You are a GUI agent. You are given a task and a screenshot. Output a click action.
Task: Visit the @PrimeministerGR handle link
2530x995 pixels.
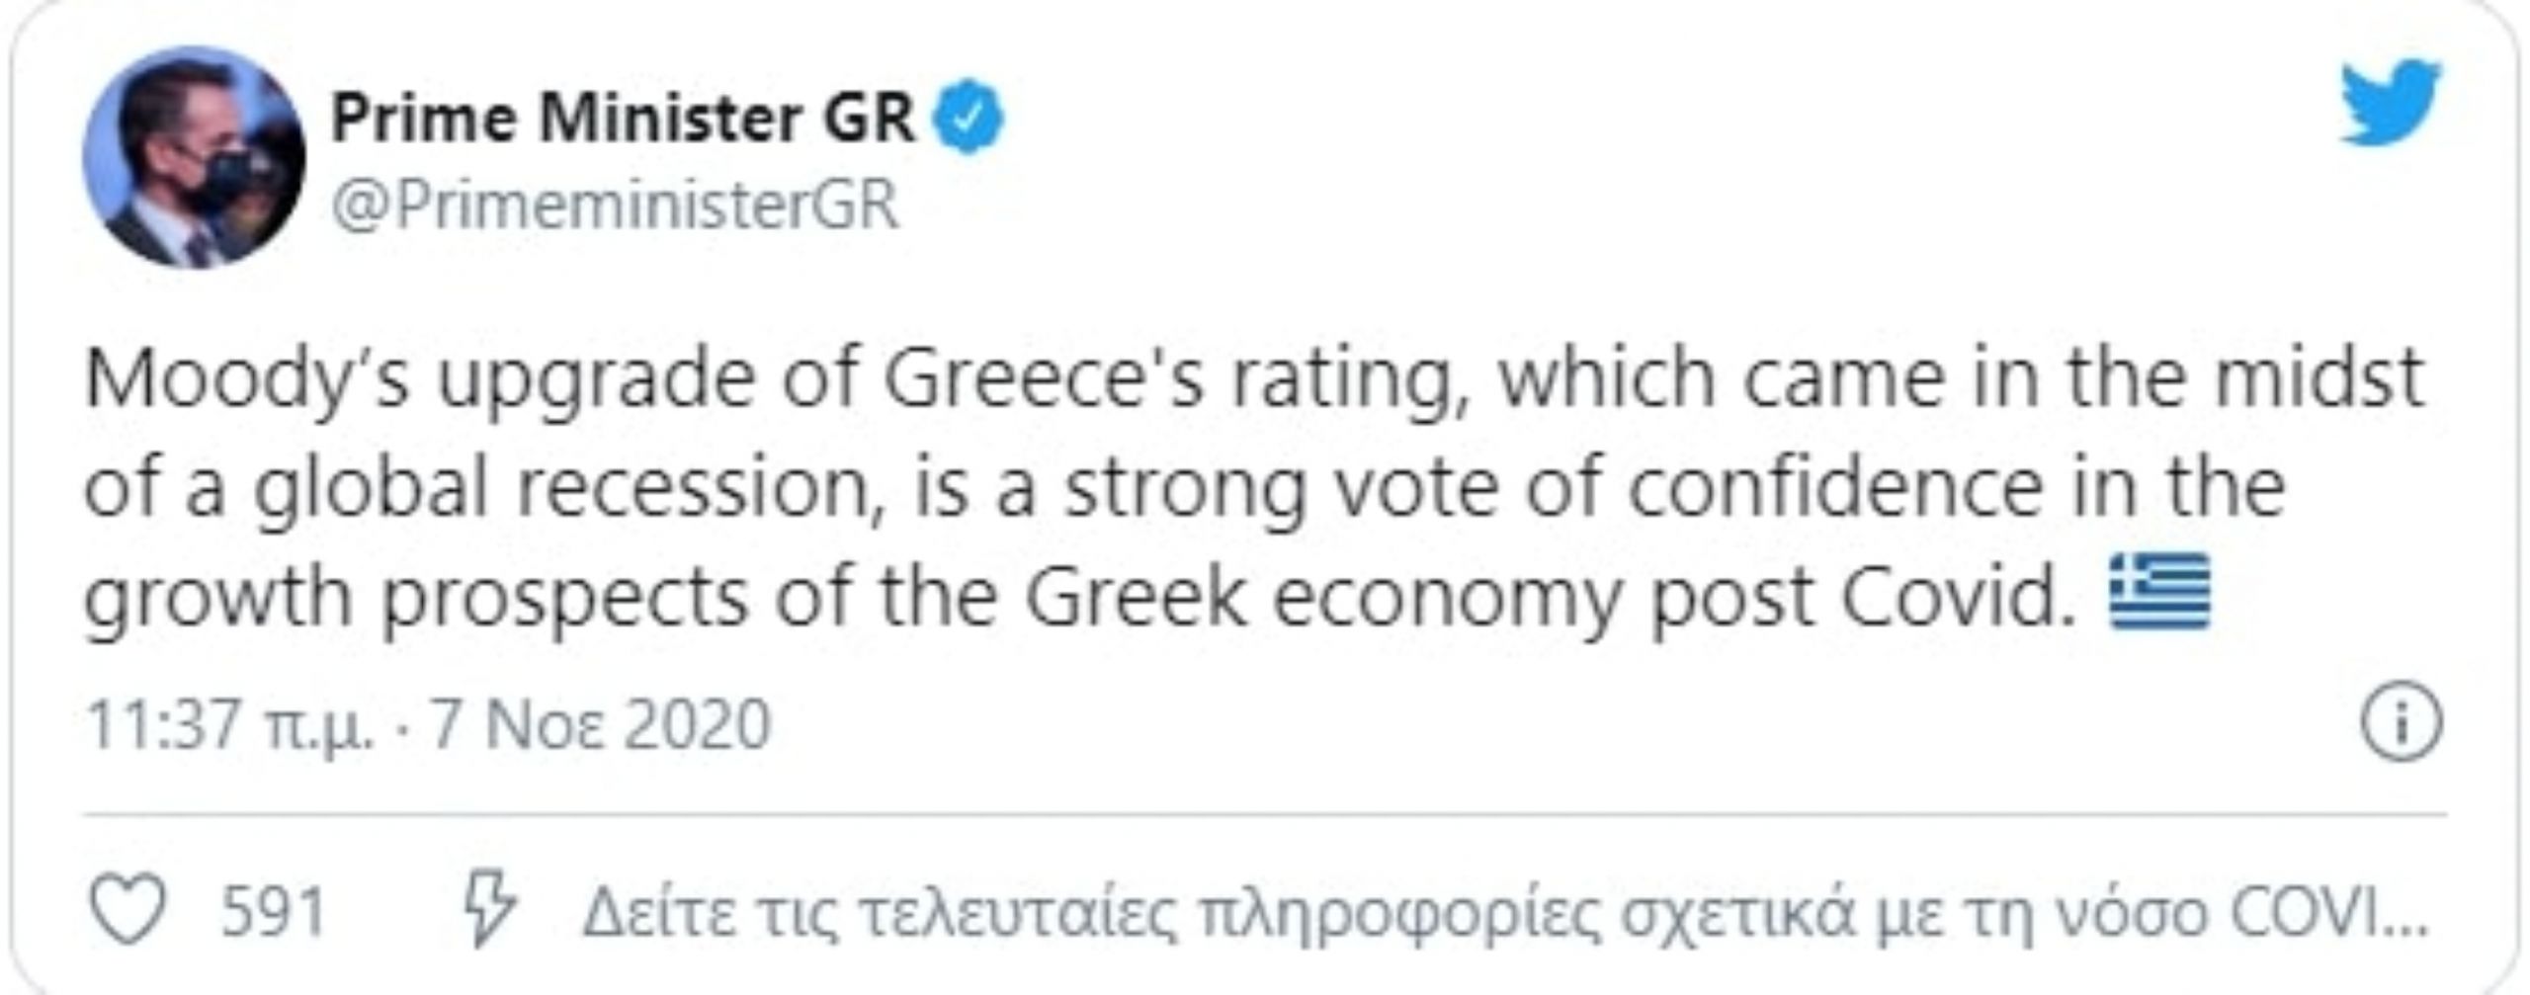click(x=615, y=206)
